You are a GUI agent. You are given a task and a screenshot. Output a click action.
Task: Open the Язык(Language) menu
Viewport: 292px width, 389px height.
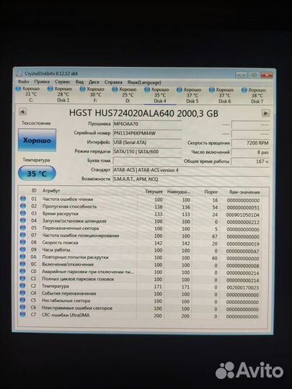click(x=144, y=82)
